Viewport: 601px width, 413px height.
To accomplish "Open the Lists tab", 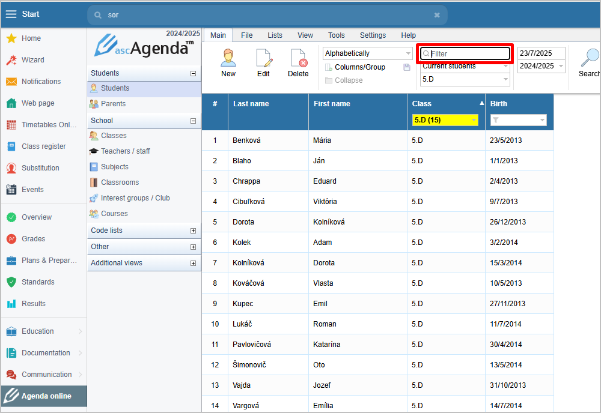I will click(x=275, y=35).
